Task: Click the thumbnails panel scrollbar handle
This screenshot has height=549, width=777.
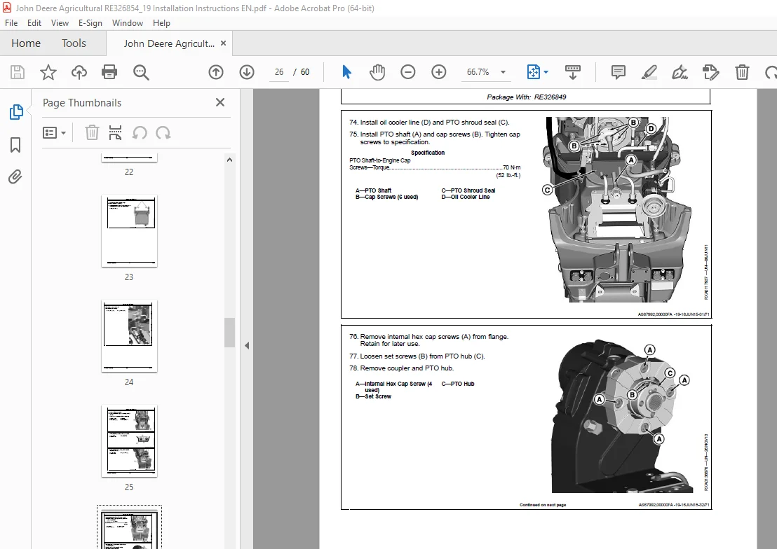Action: tap(229, 333)
